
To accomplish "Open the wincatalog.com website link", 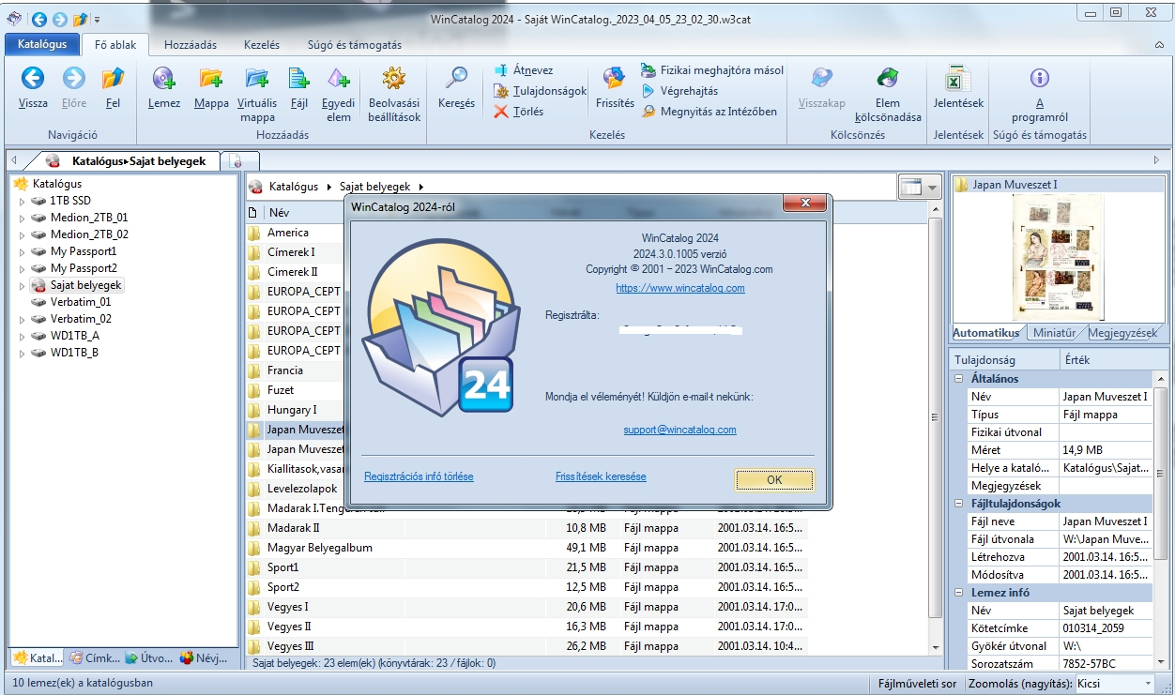I will [x=679, y=288].
